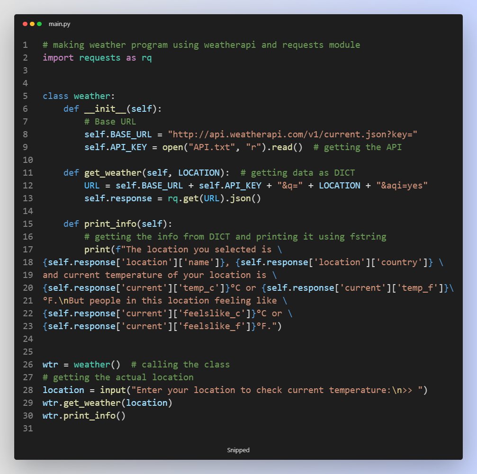The height and width of the screenshot is (474, 477).
Task: Click the "API.txt" string literal
Action: coord(212,147)
